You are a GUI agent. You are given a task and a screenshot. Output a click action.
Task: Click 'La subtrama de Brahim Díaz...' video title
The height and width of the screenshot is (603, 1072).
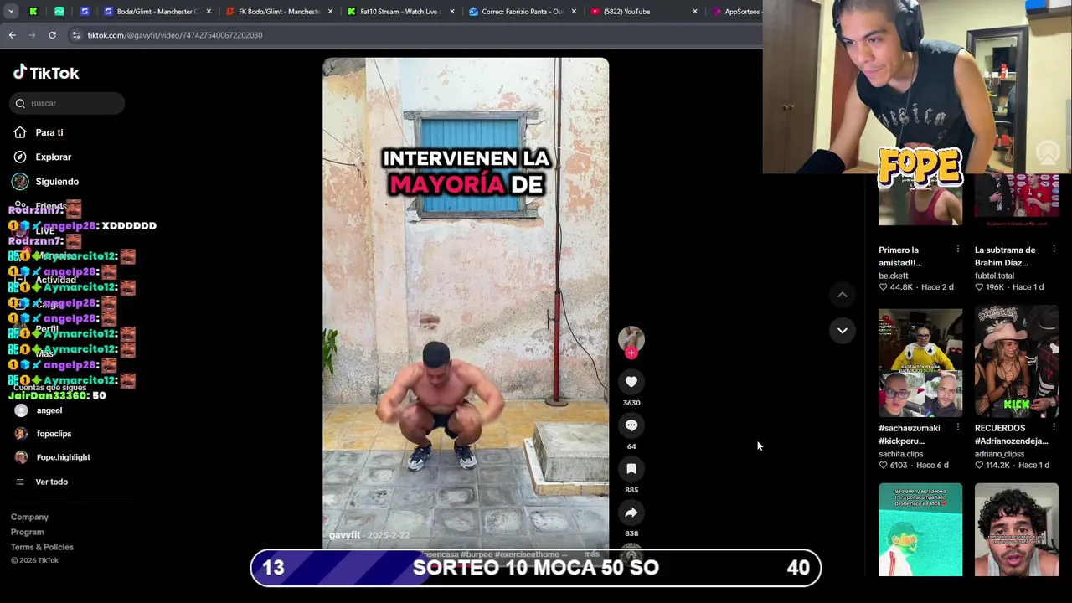[1005, 256]
